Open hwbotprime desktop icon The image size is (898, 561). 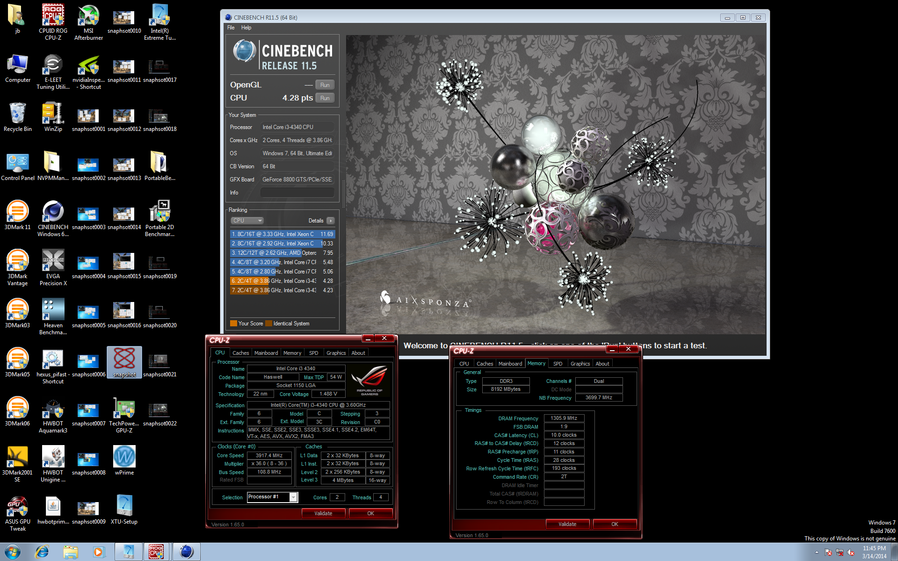point(53,510)
